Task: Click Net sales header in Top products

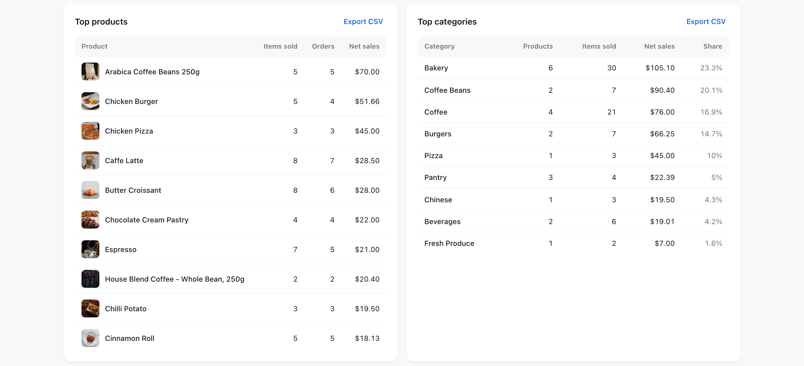Action: (364, 46)
